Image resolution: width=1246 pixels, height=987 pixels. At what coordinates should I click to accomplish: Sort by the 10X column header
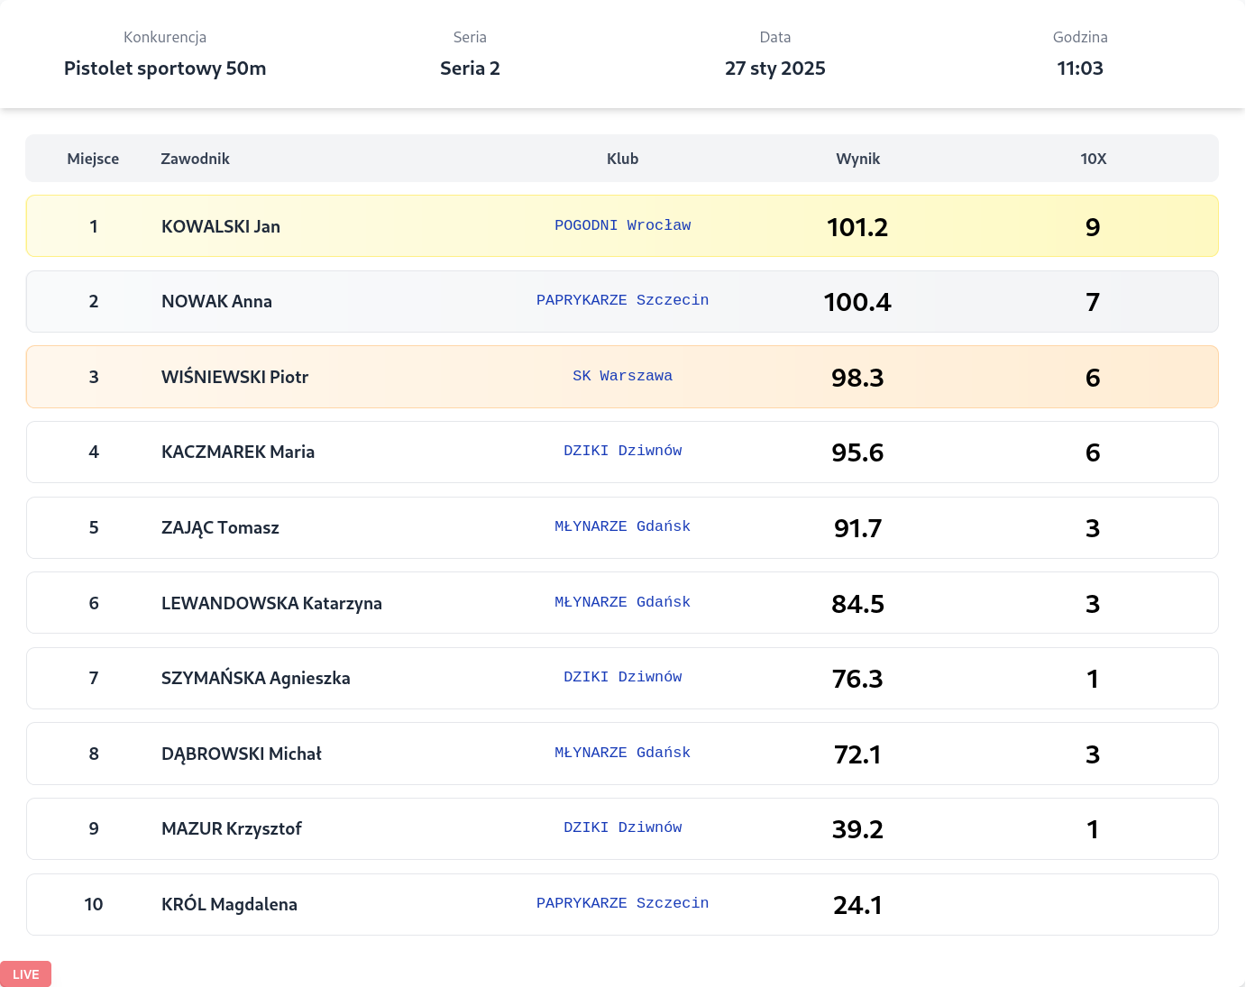(x=1093, y=159)
